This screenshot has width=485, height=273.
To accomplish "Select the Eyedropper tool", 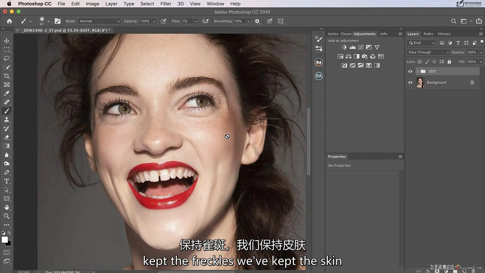I will pyautogui.click(x=7, y=94).
